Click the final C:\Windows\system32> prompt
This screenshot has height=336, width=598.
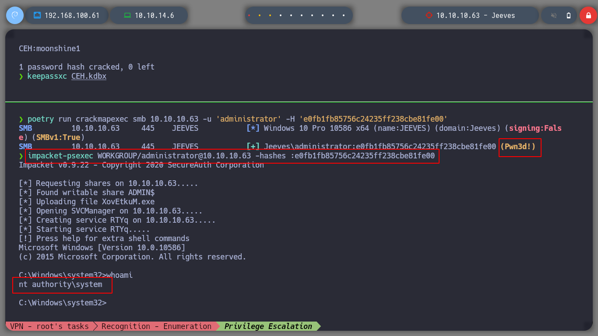pyautogui.click(x=63, y=303)
